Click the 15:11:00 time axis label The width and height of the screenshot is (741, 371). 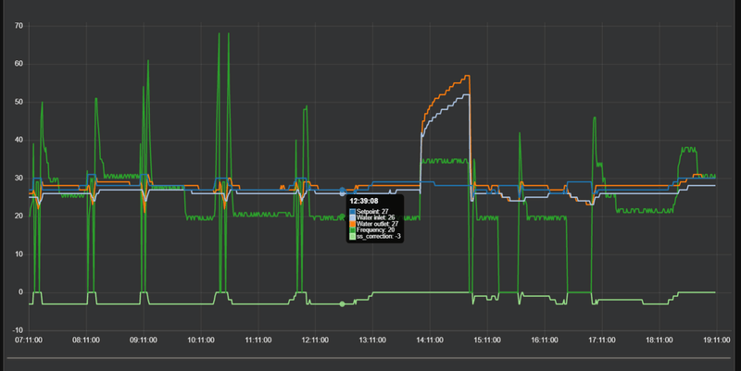tap(487, 340)
